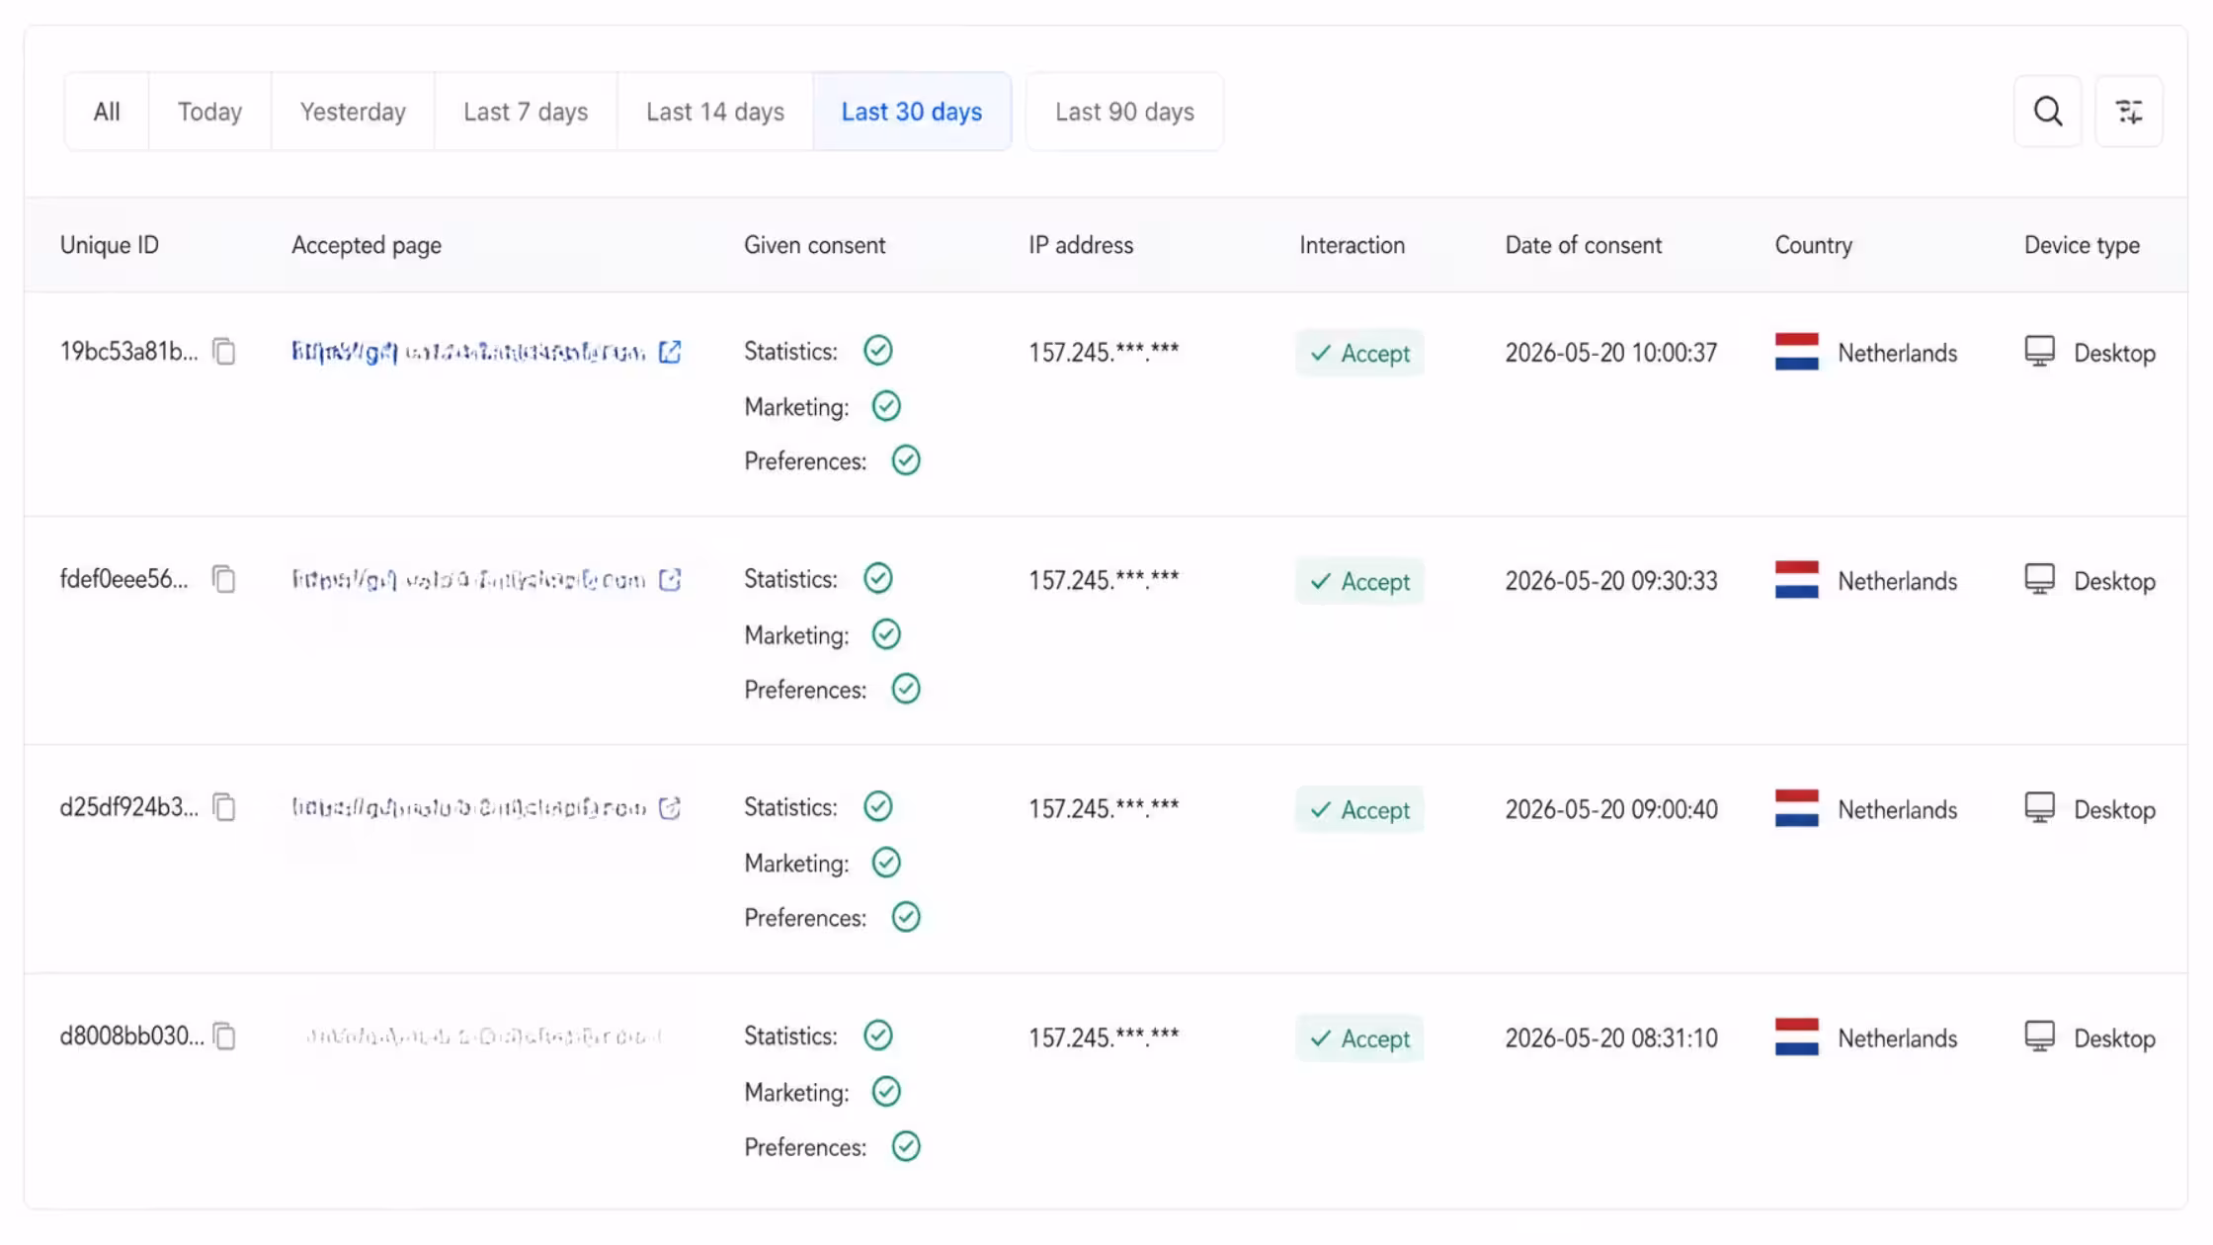Click Desktop monitor icon in 08:31:10 row
Screen dimensions: 2213x1245
tap(2039, 1037)
